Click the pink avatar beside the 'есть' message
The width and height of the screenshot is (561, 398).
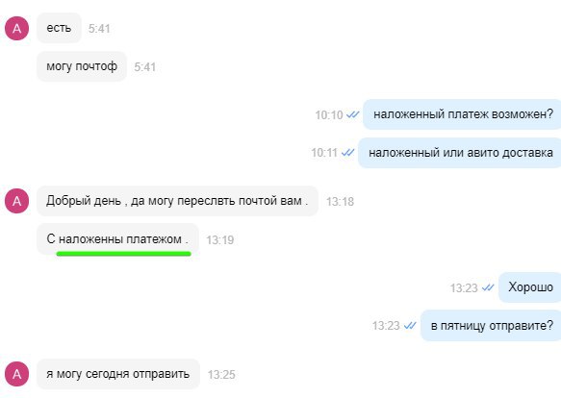[16, 28]
